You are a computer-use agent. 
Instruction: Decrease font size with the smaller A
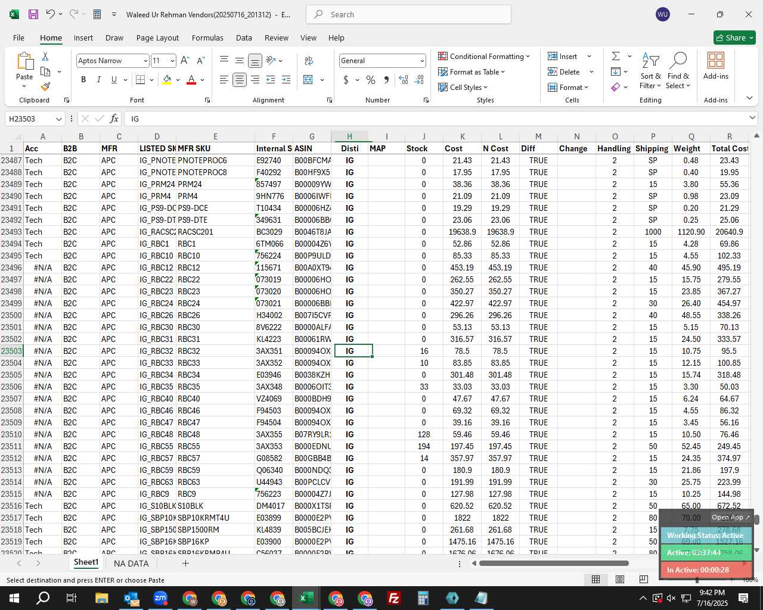coord(200,60)
